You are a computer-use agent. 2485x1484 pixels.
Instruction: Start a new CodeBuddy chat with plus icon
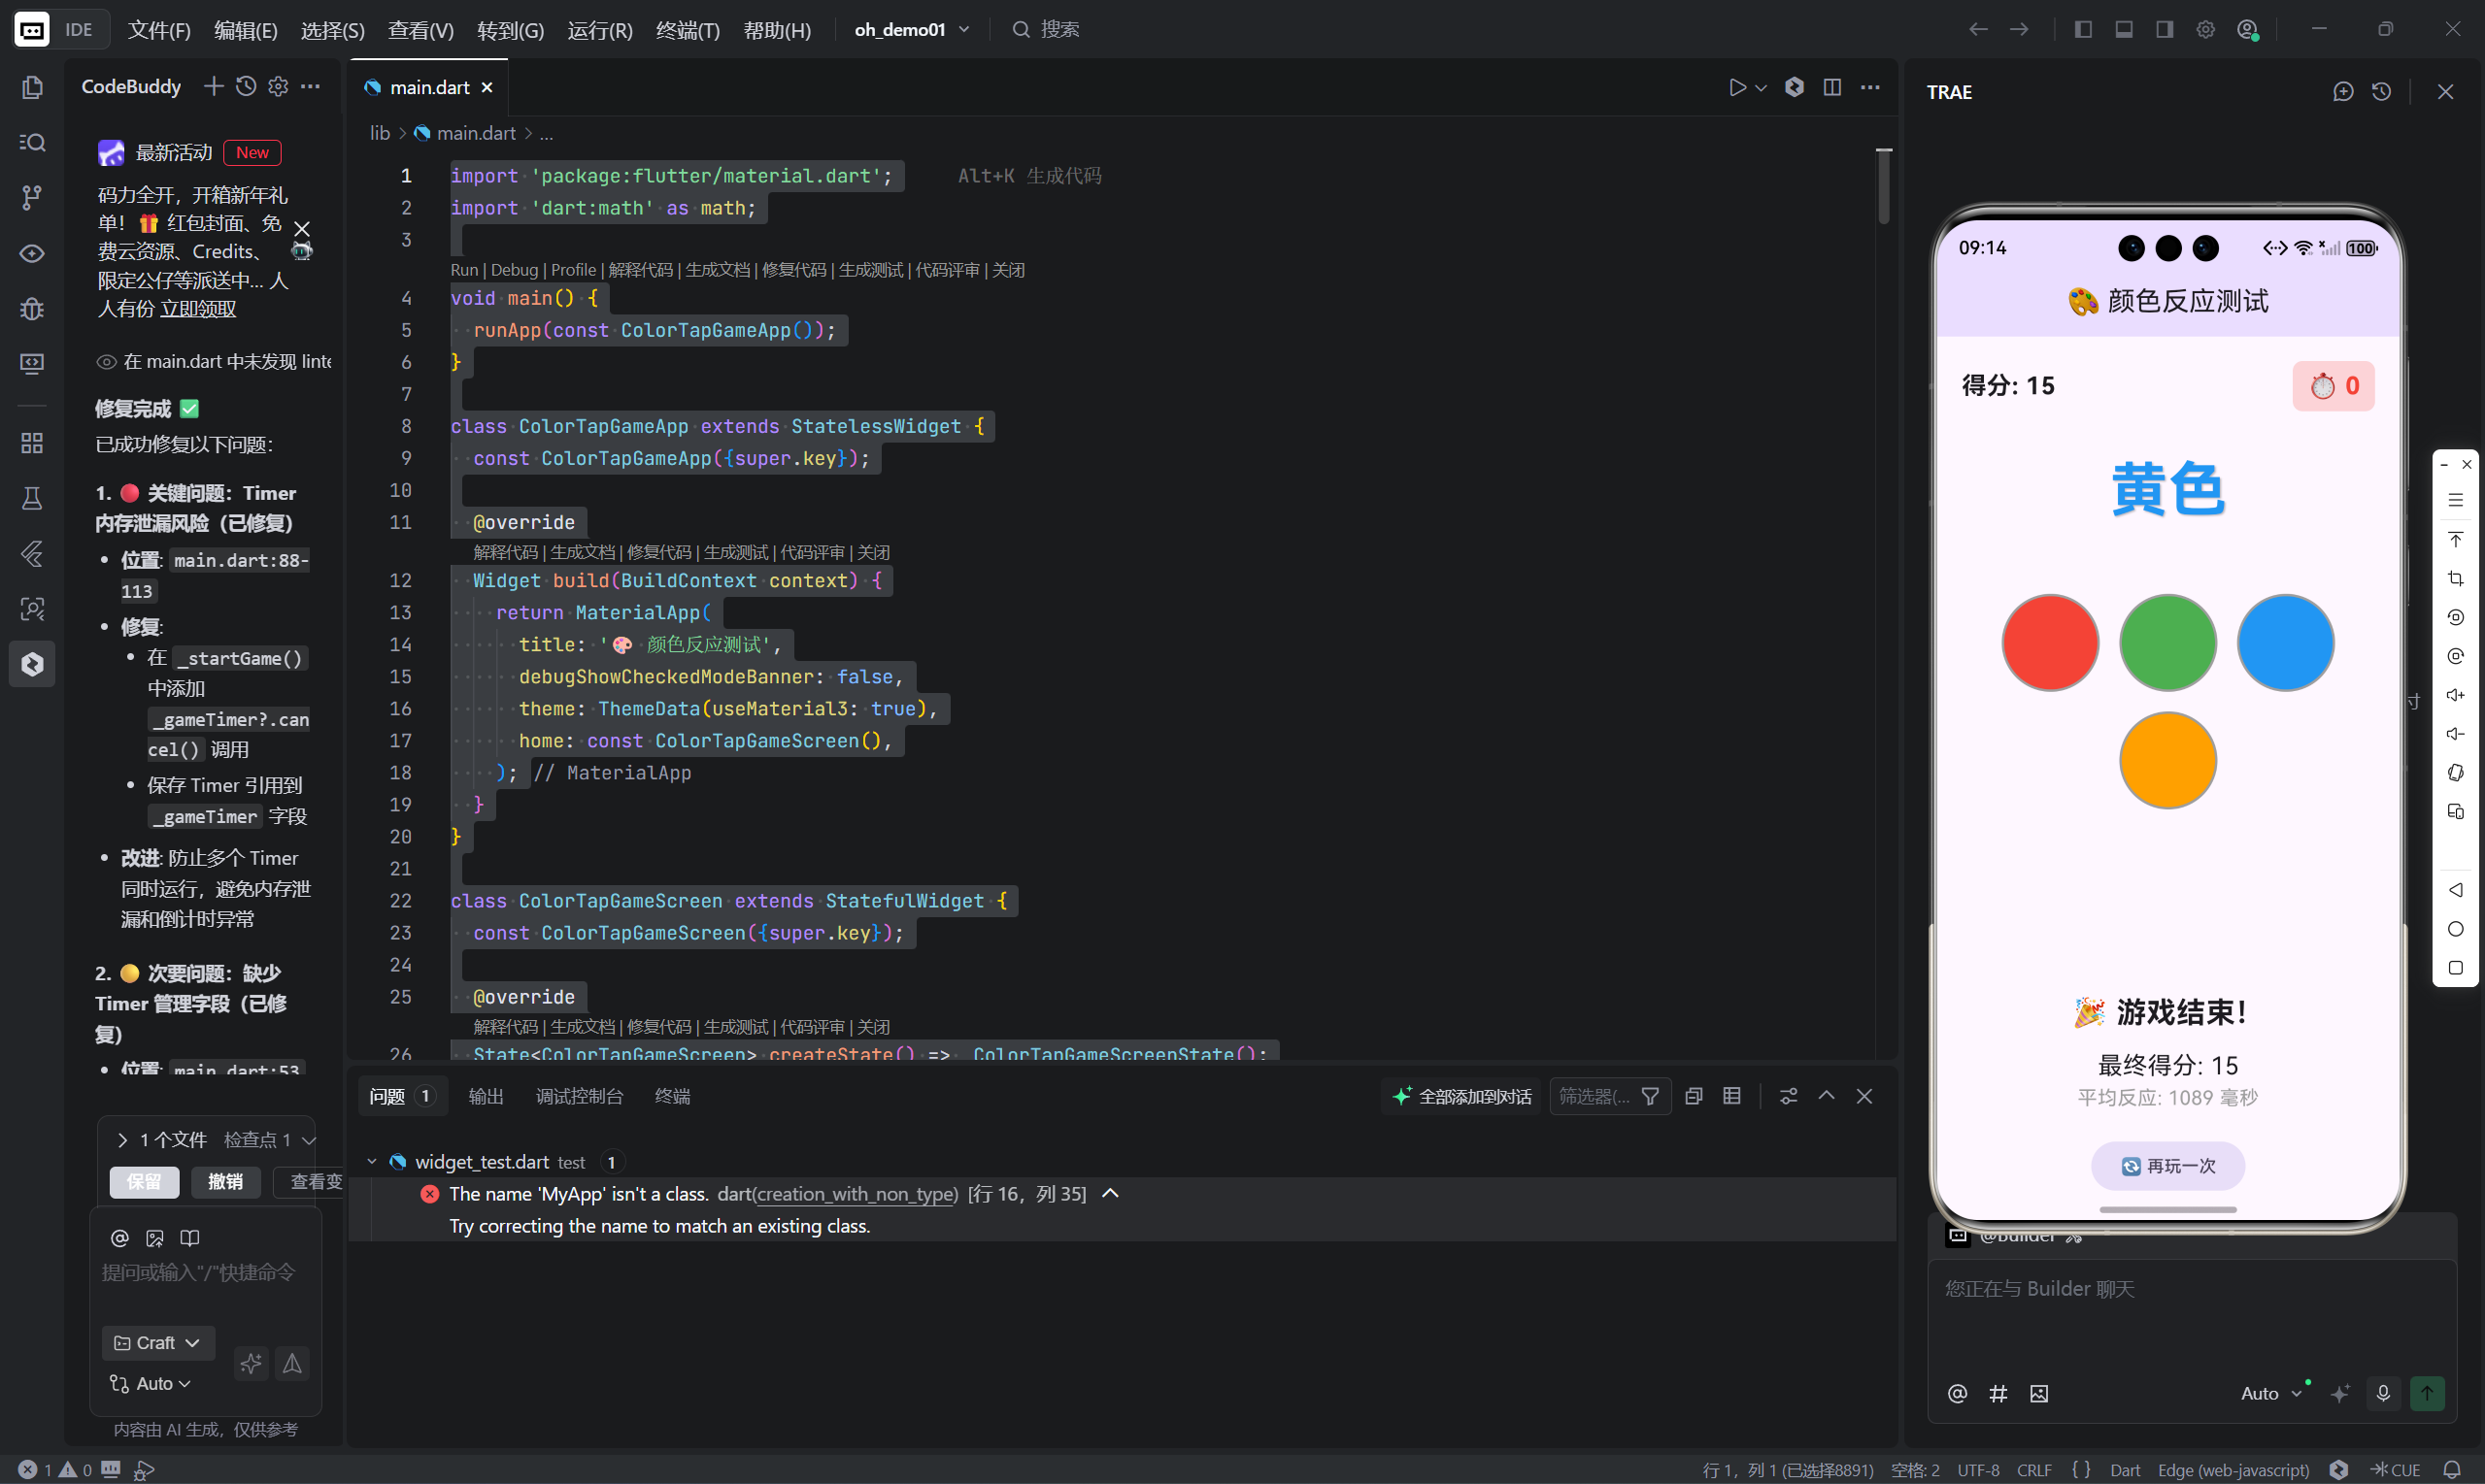pos(213,86)
